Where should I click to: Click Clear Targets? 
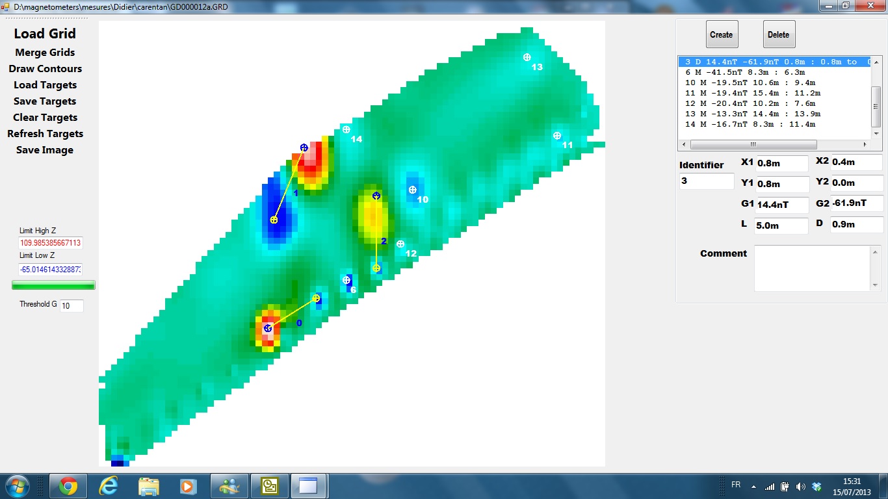pyautogui.click(x=45, y=118)
